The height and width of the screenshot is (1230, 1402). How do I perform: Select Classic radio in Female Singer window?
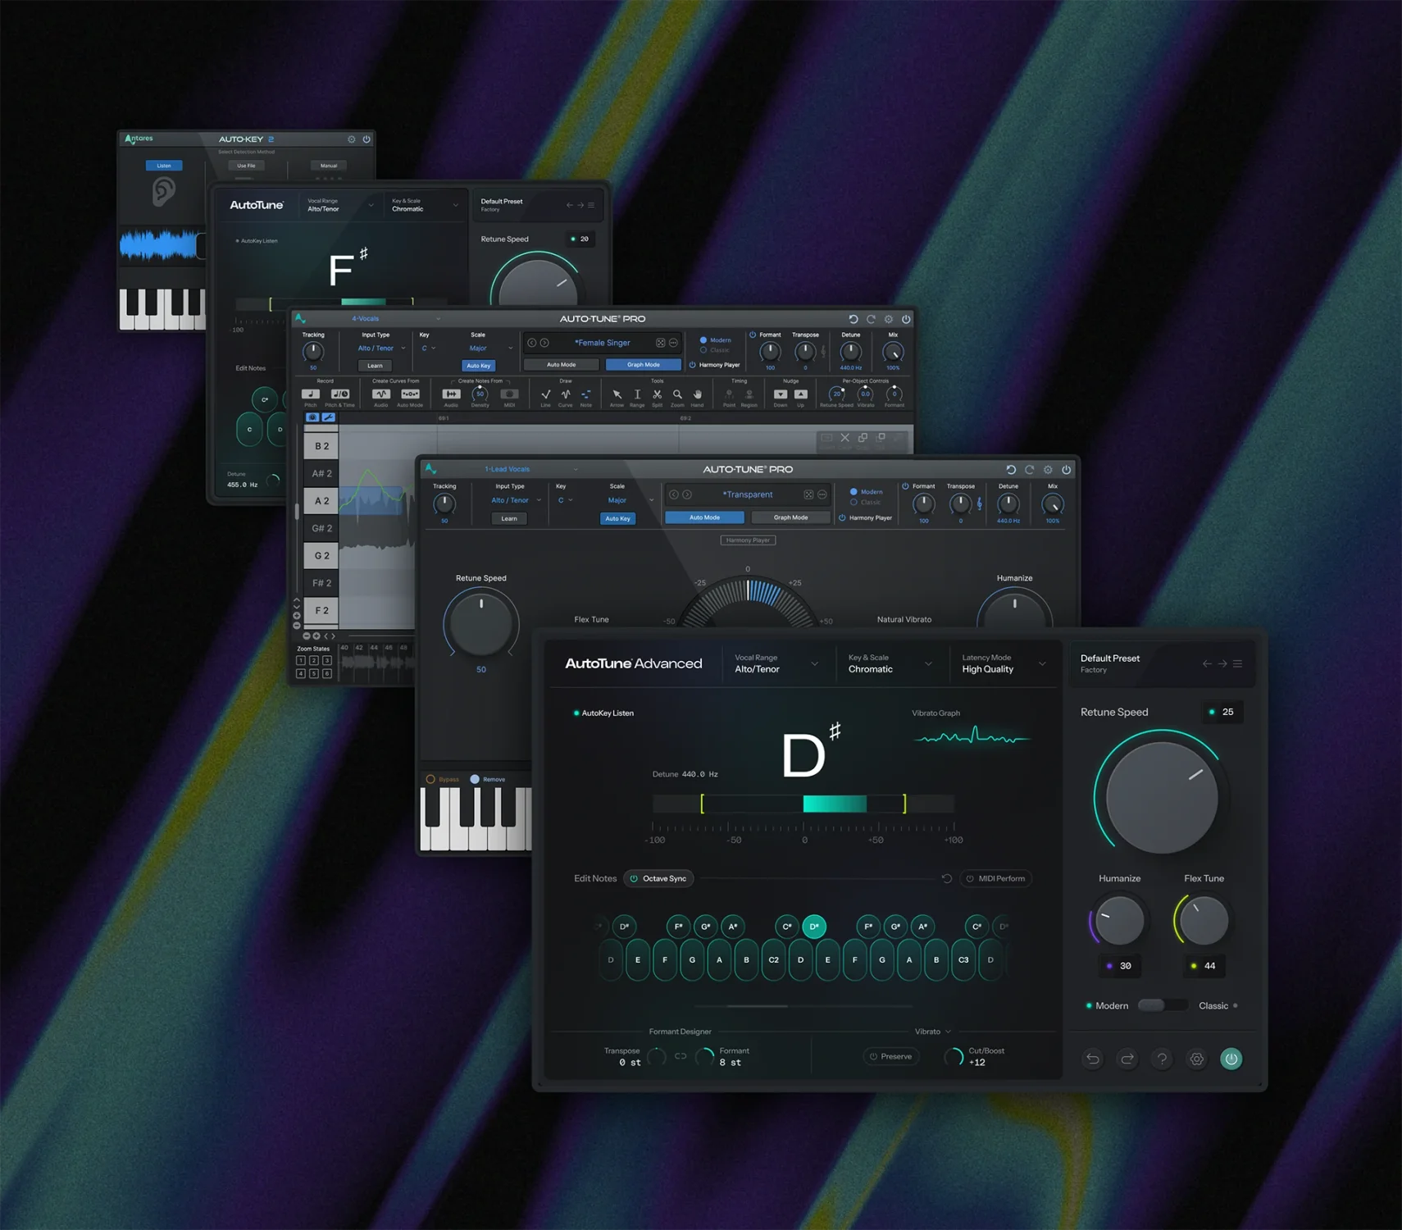[703, 350]
